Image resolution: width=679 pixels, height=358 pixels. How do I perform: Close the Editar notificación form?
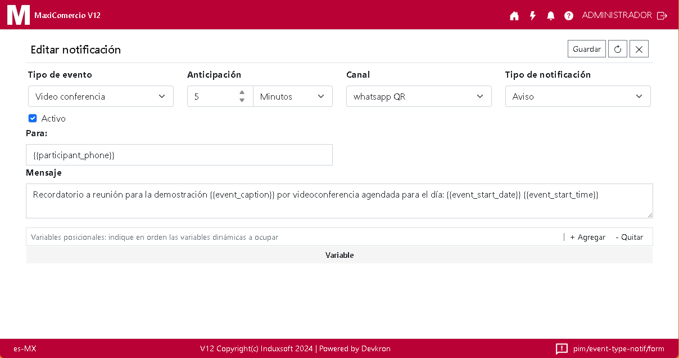(639, 49)
